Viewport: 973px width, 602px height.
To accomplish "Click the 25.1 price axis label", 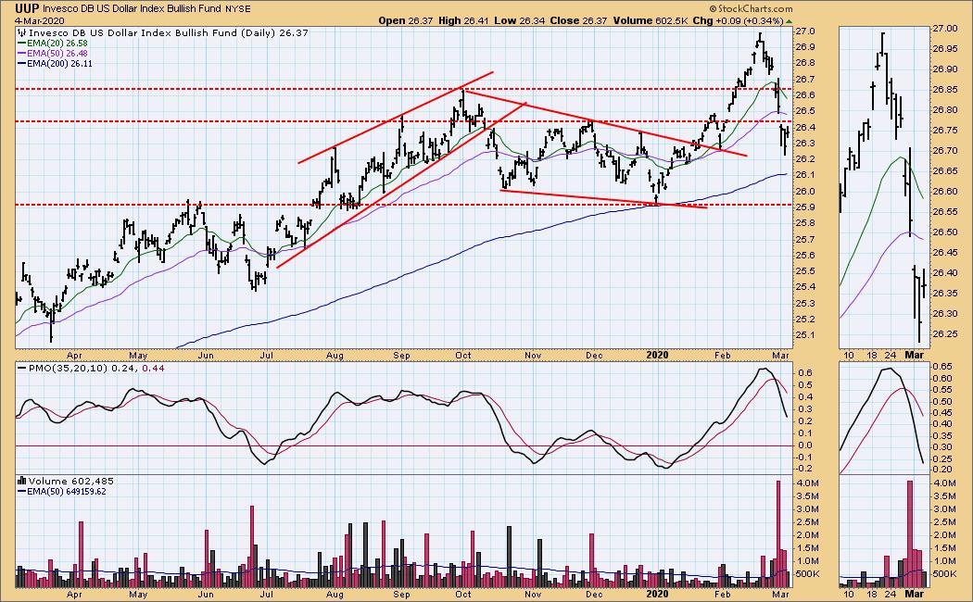I will [x=805, y=335].
